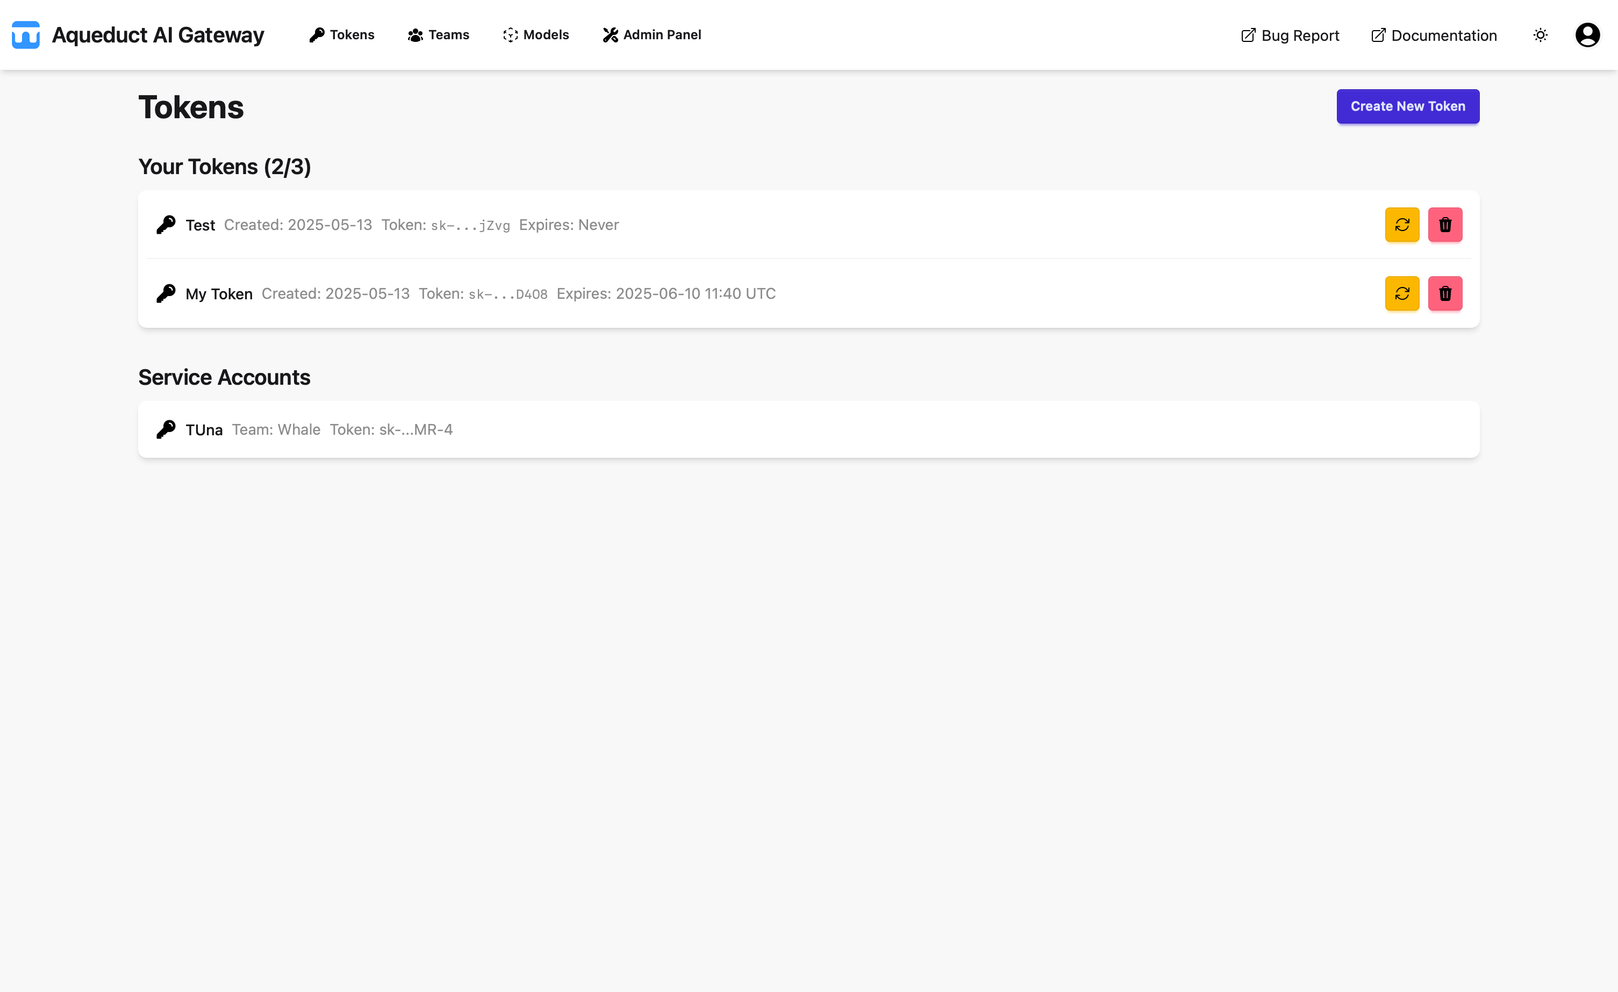Click the Team: Whale text
Screen dimensions: 1618x992
point(276,429)
